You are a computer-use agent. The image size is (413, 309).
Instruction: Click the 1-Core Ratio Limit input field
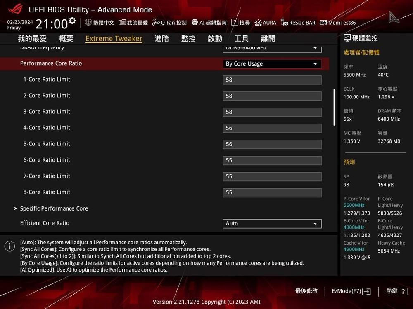coord(272,80)
